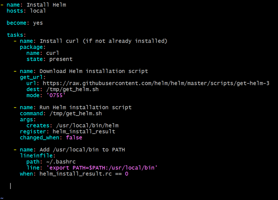The width and height of the screenshot is (278, 200).
Task: Click the 'package:' module keyword
Action: click(x=33, y=47)
